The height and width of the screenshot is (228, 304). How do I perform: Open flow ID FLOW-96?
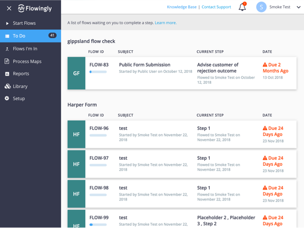click(x=99, y=128)
